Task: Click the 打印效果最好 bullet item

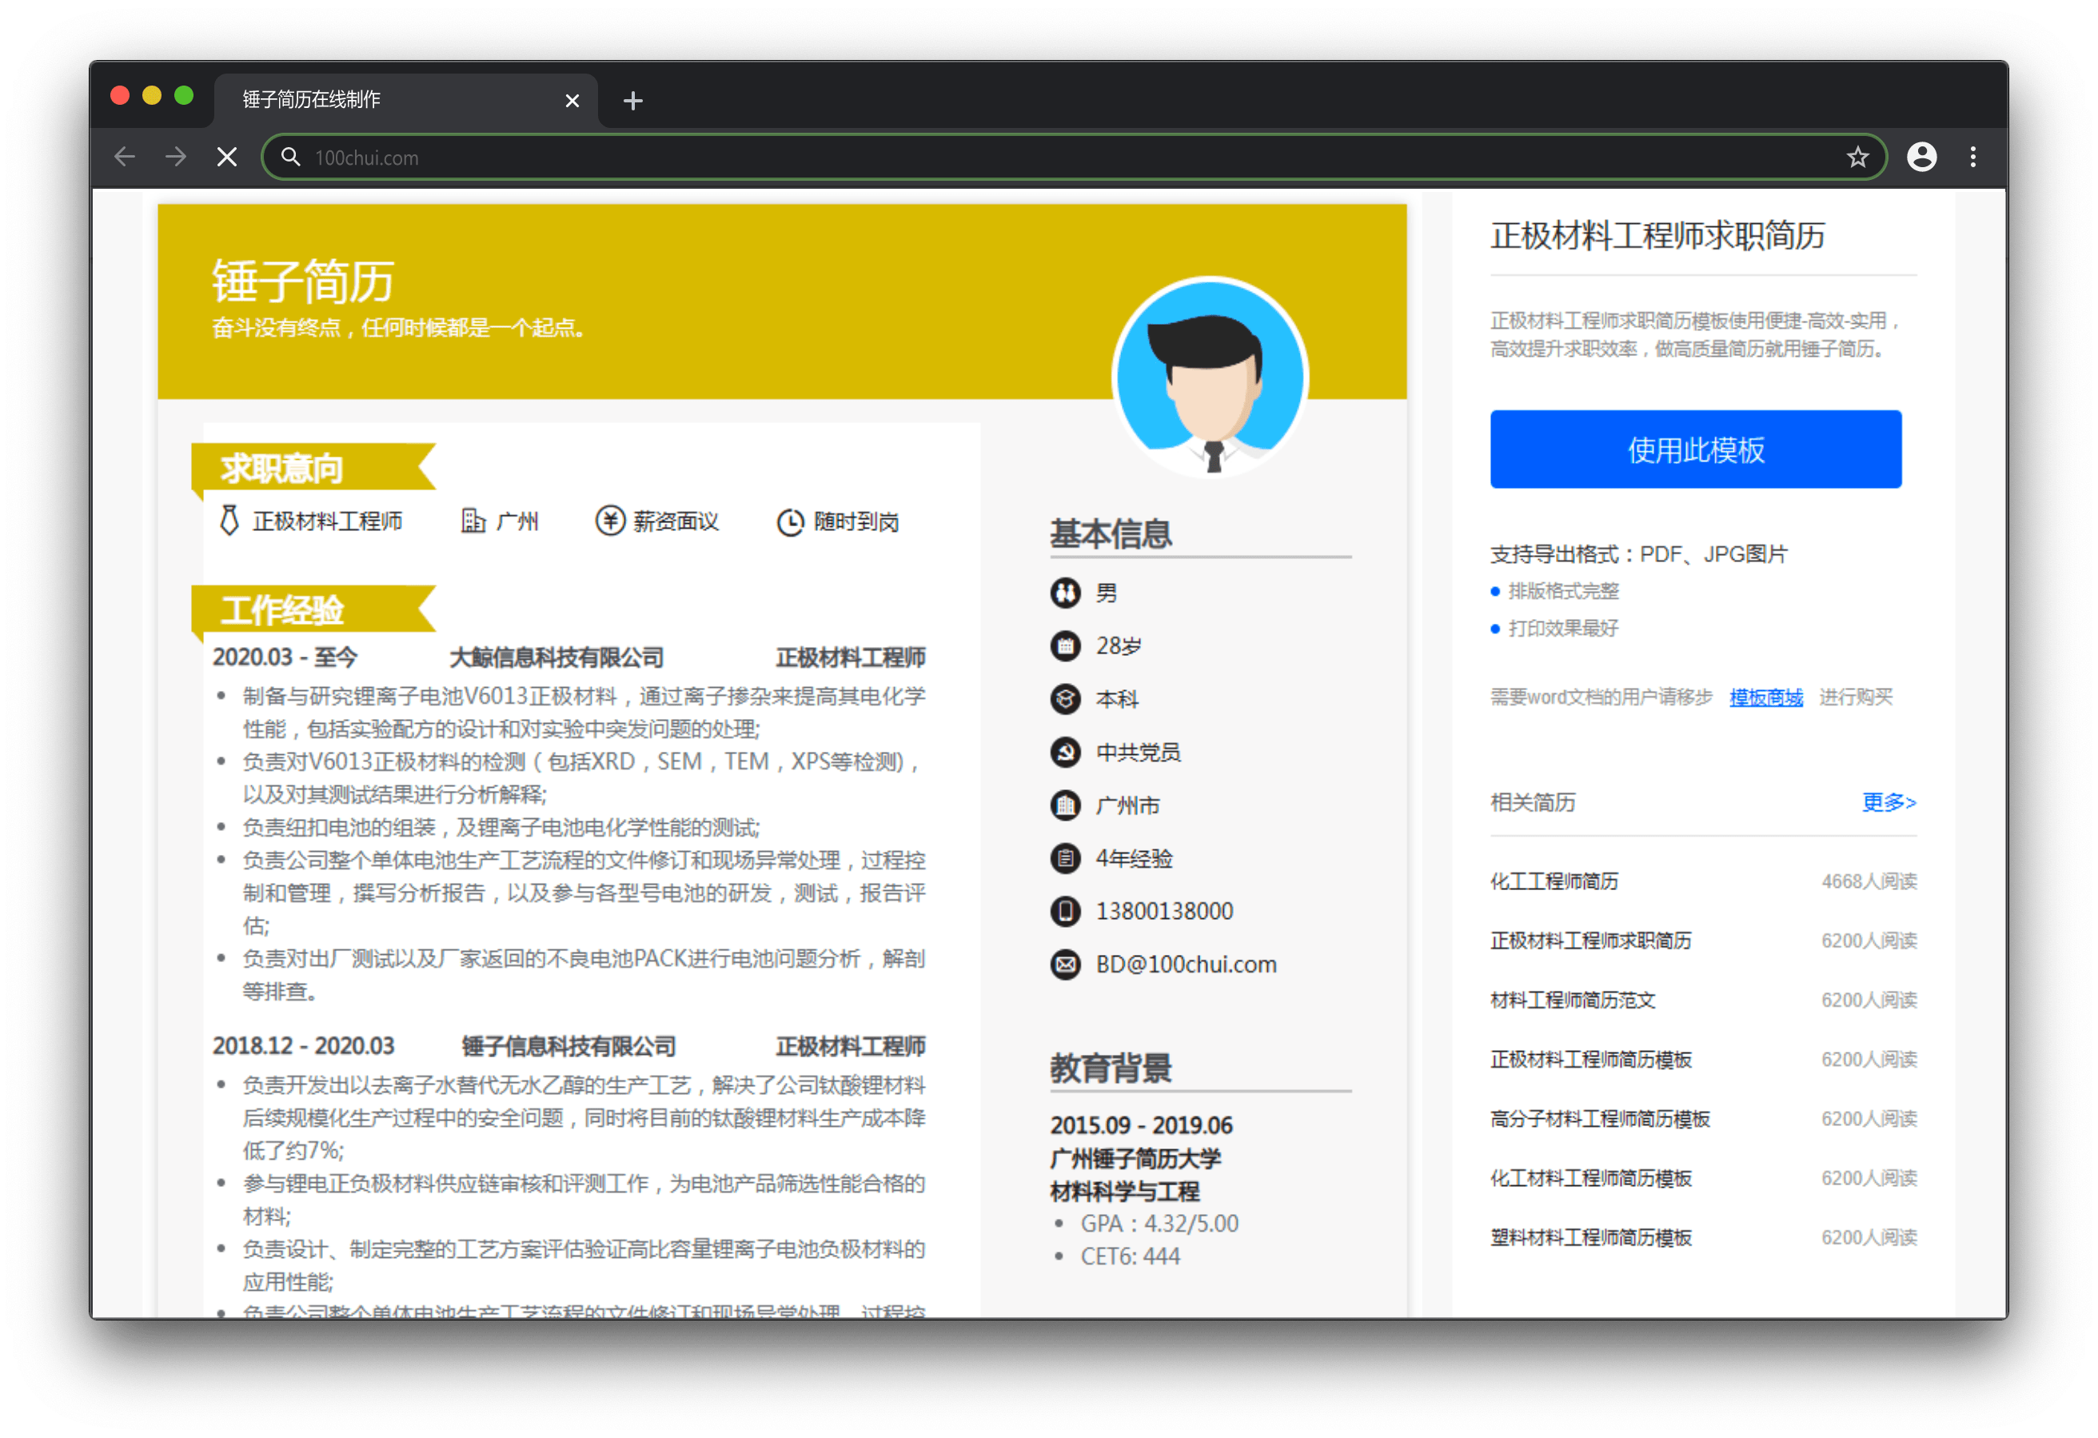Action: 1564,628
